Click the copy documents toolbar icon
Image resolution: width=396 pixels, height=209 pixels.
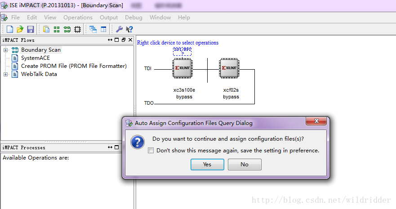pyautogui.click(x=46, y=29)
